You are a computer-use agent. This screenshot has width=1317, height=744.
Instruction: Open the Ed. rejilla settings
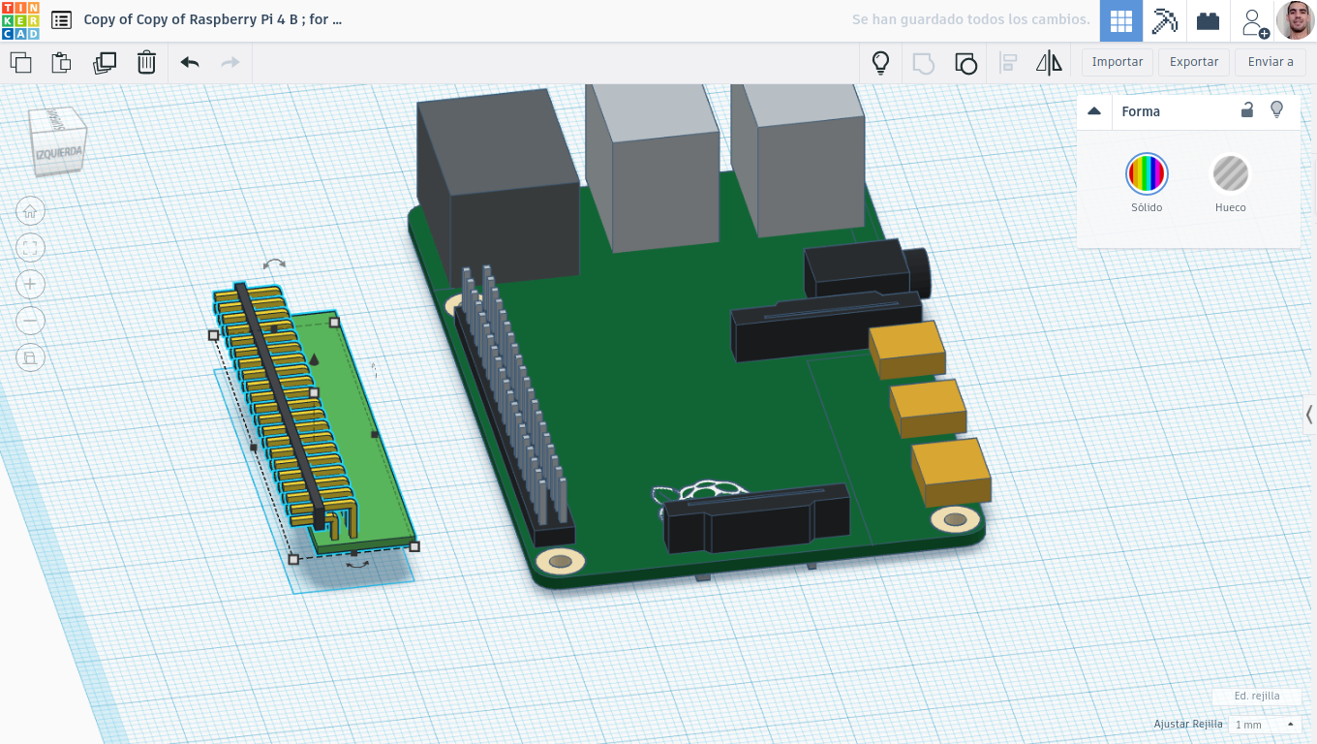click(x=1257, y=696)
